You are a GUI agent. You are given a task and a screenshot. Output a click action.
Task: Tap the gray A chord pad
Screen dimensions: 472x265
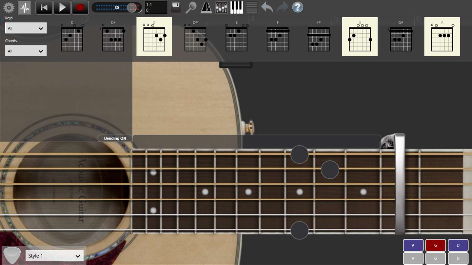pyautogui.click(x=413, y=258)
